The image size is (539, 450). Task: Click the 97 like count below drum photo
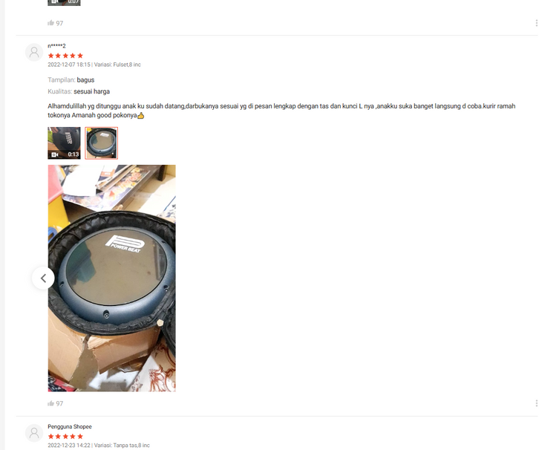coord(59,403)
